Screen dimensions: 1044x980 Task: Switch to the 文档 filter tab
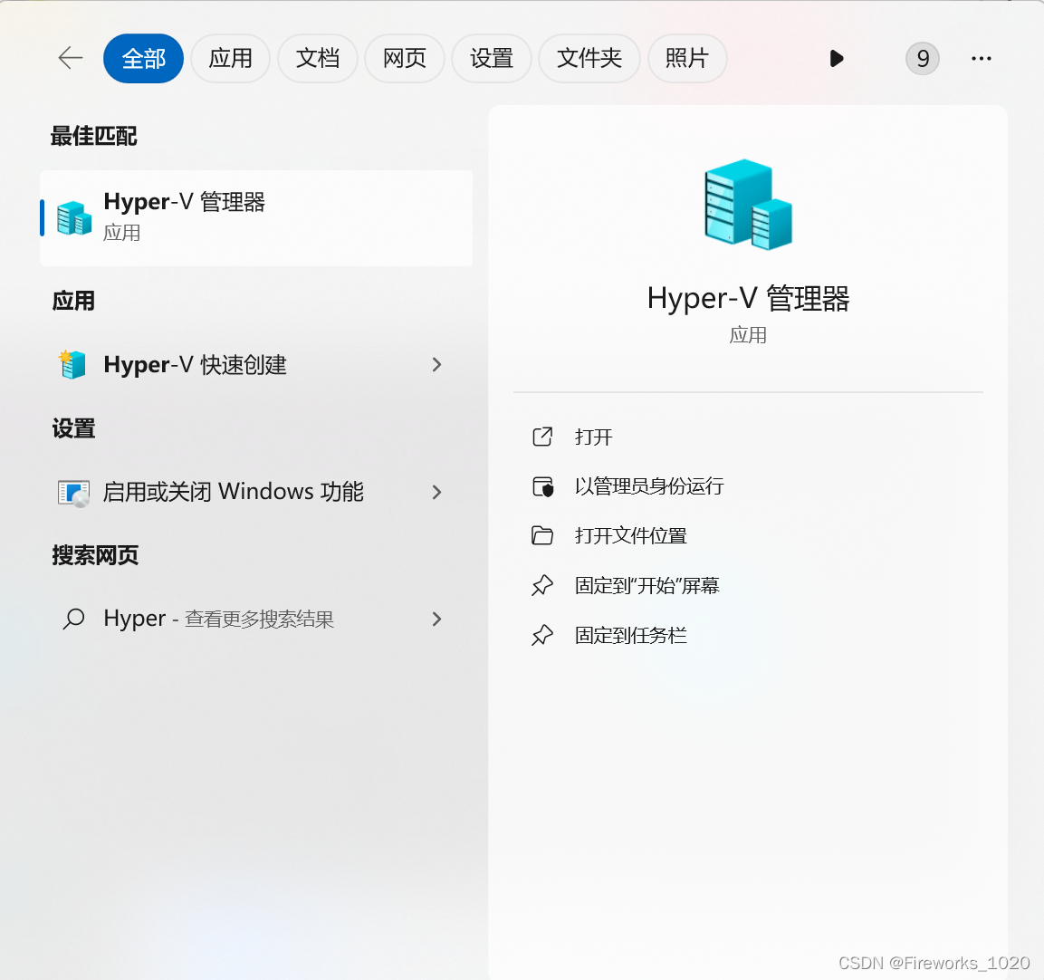(318, 59)
